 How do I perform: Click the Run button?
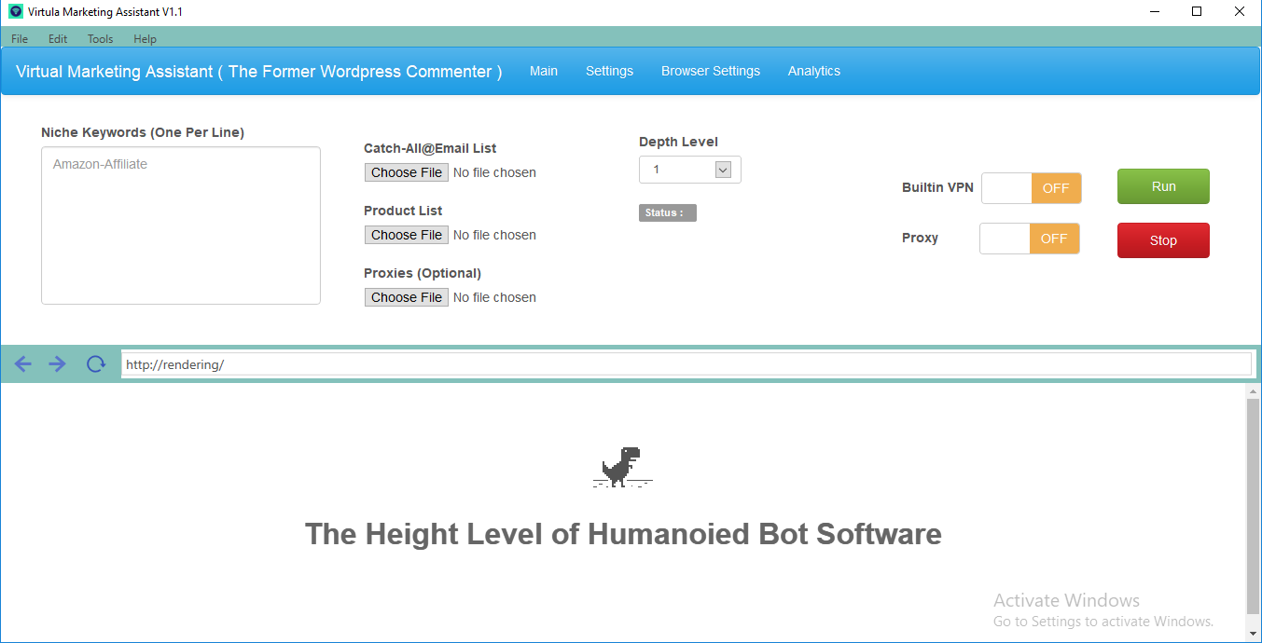pyautogui.click(x=1162, y=186)
